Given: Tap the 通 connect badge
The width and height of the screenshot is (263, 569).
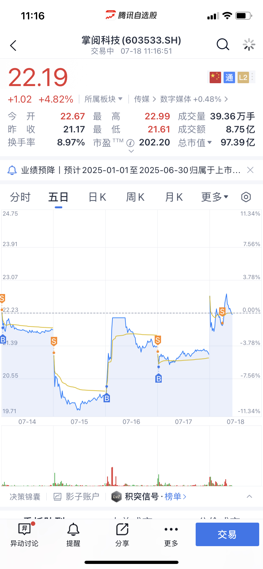Looking at the screenshot, I should (229, 77).
